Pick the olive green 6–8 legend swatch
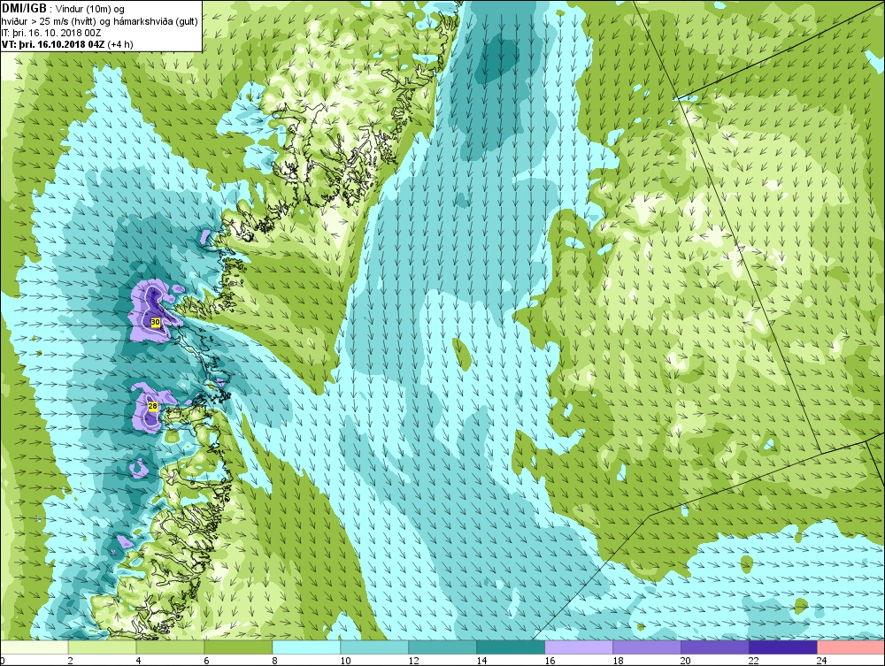Image resolution: width=885 pixels, height=666 pixels. [x=238, y=647]
